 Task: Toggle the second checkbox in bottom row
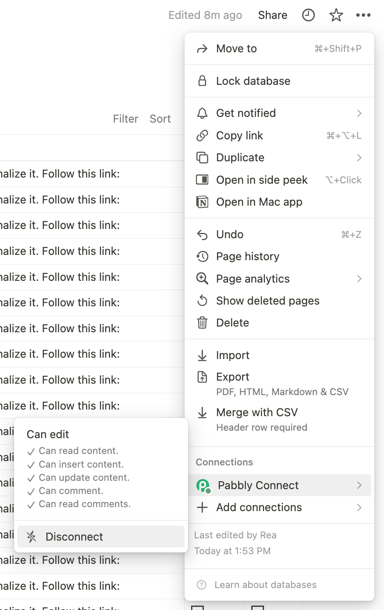(257, 607)
